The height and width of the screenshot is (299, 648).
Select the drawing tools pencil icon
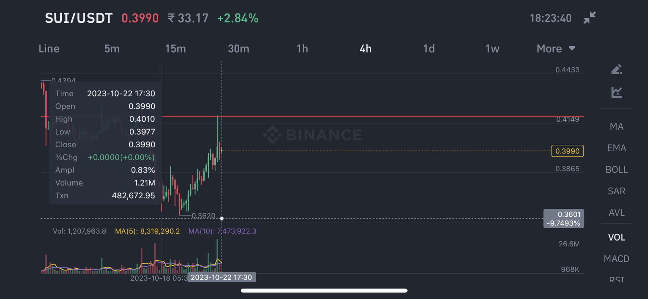point(617,69)
